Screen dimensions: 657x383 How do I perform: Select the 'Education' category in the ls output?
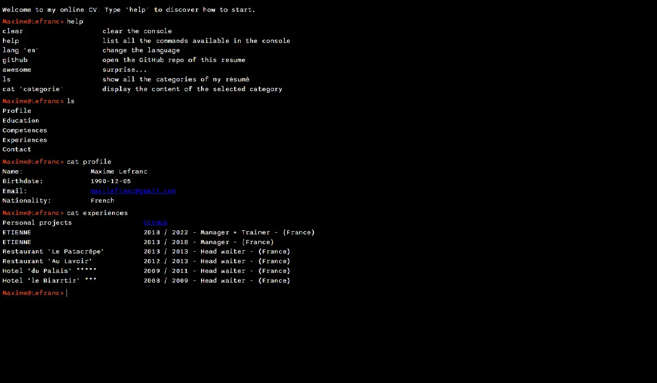click(x=21, y=121)
